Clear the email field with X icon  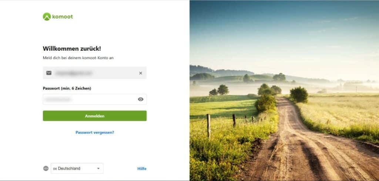pos(141,73)
